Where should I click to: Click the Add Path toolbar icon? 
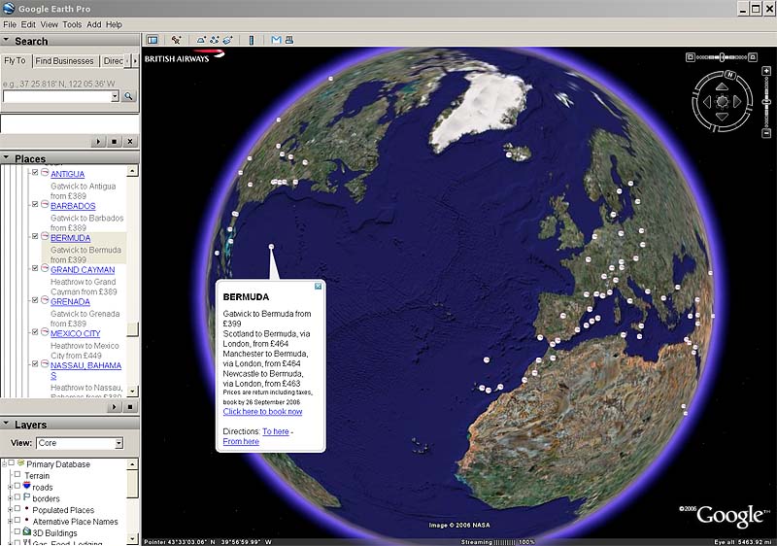pyautogui.click(x=214, y=40)
